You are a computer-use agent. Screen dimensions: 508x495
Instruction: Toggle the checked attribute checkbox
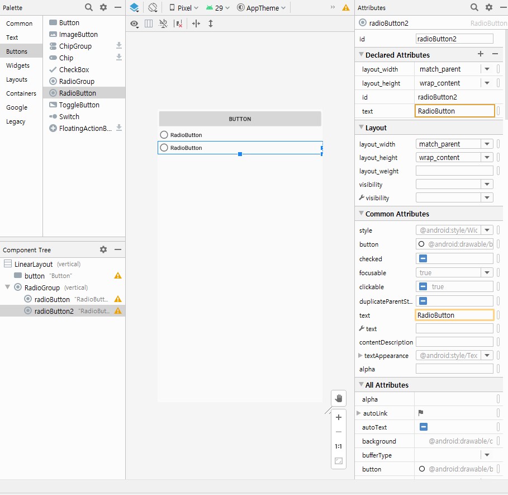coord(423,258)
